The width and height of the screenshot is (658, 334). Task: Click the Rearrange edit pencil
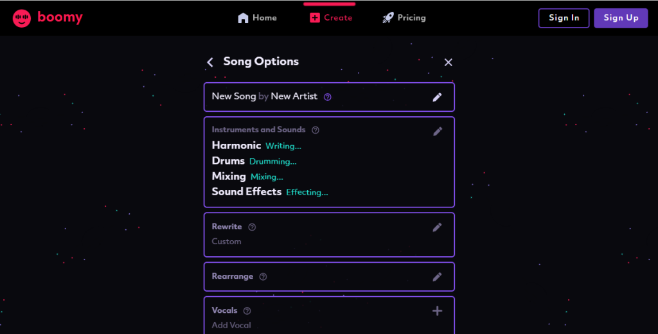[437, 277]
